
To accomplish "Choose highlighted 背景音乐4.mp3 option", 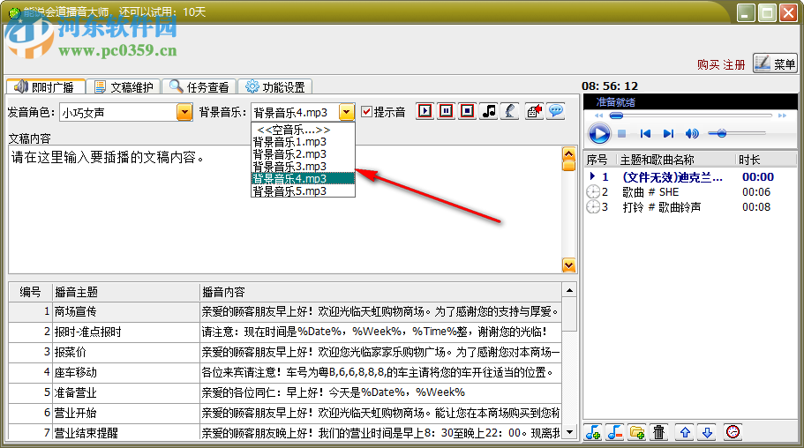I will (x=303, y=179).
